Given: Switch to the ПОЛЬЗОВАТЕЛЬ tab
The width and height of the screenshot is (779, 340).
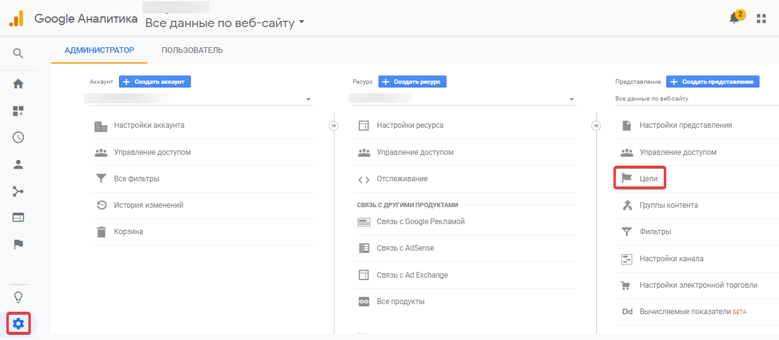Looking at the screenshot, I should tap(192, 50).
